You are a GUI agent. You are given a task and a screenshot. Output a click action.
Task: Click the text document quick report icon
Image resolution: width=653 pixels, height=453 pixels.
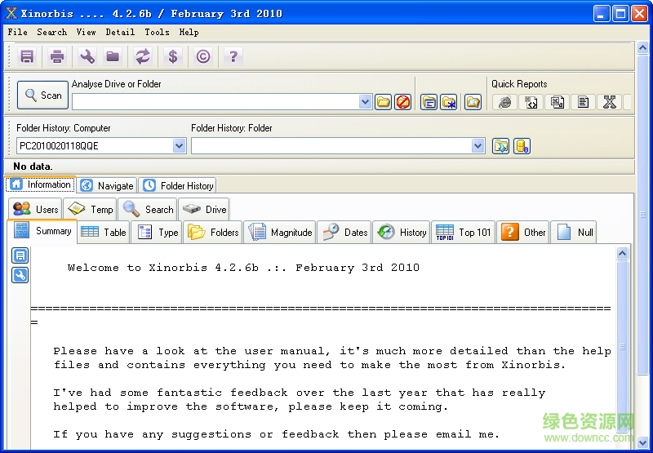583,102
